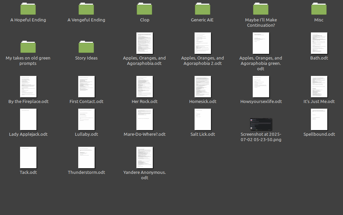
Task: Click the 'A Vengeful Ending' folder name
Action: (86, 20)
